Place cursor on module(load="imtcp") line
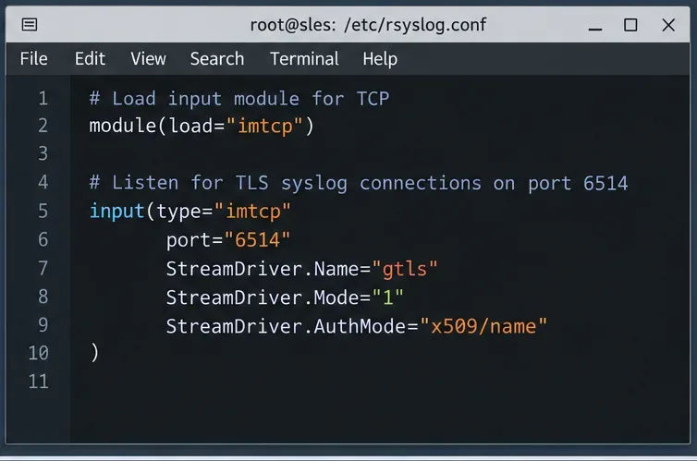This screenshot has height=461, width=697. [202, 127]
